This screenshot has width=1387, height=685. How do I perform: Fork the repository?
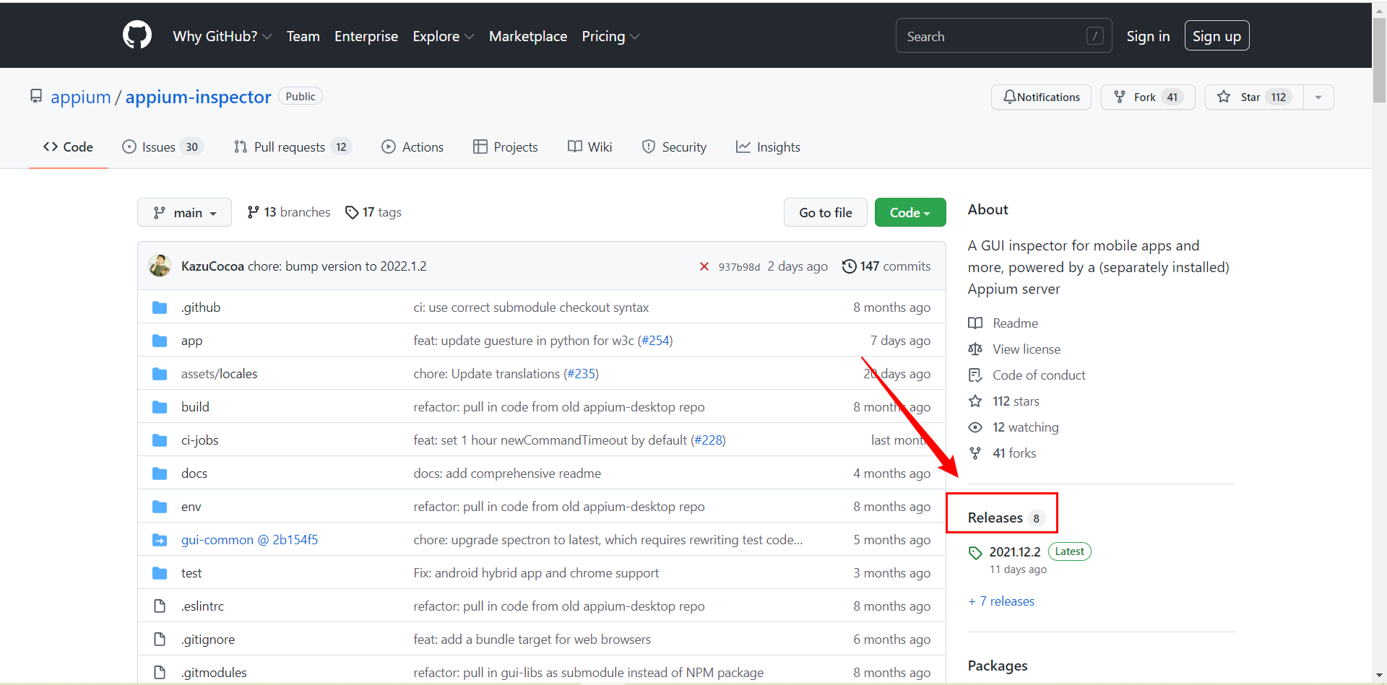[x=1147, y=97]
